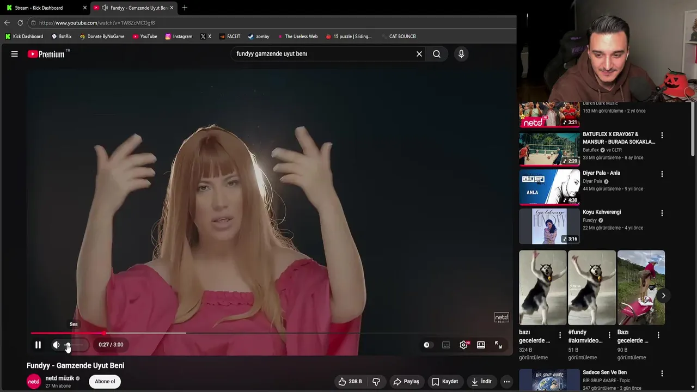This screenshot has width=697, height=392.
Task: Open BATUFLEX X ERAY067 video thumbnail
Action: [x=549, y=149]
